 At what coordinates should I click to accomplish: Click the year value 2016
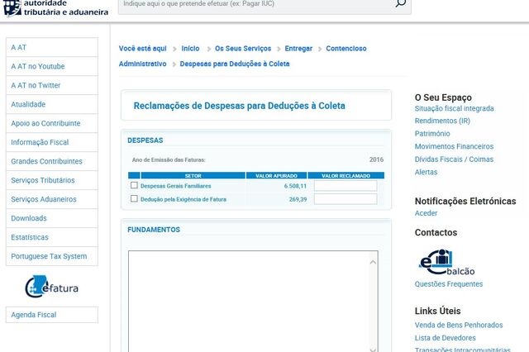(x=376, y=159)
